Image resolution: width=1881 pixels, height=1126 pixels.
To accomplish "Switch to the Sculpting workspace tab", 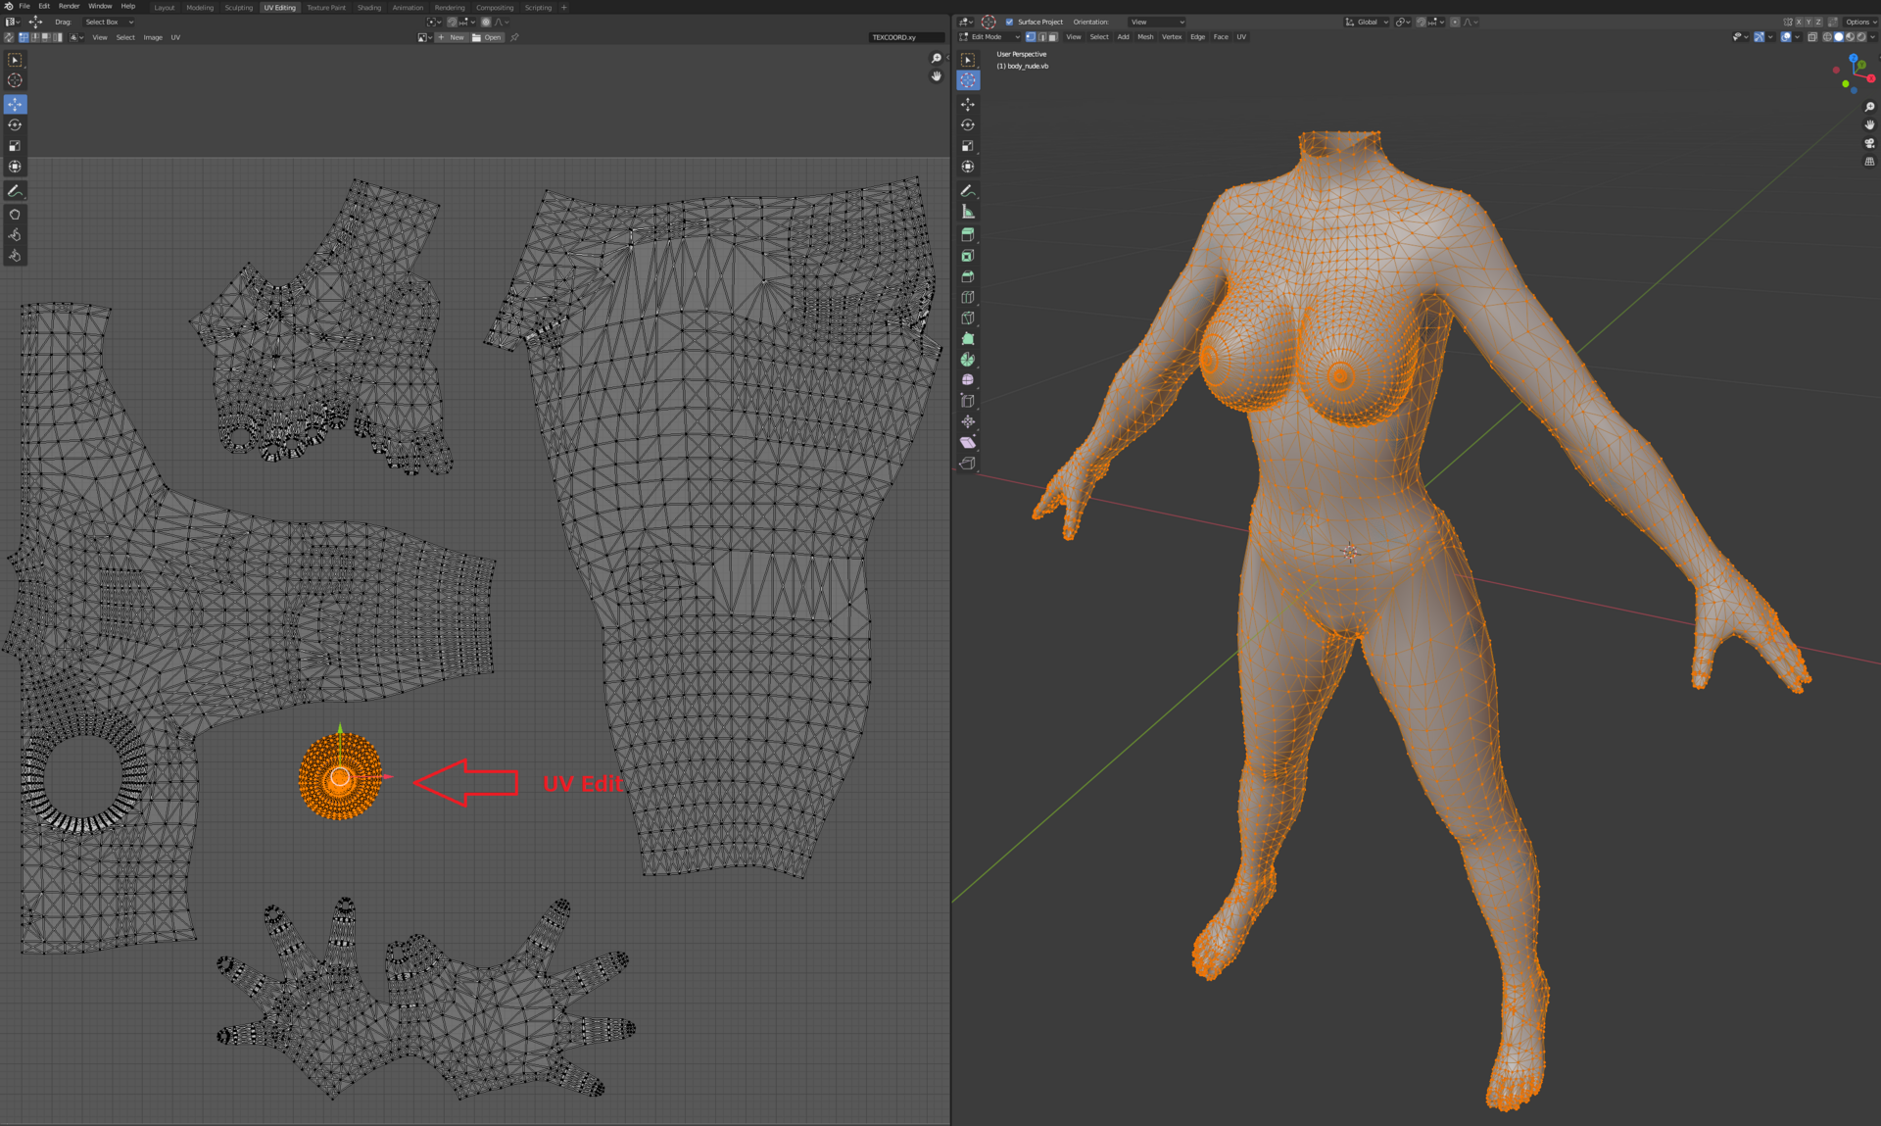I will (x=238, y=7).
